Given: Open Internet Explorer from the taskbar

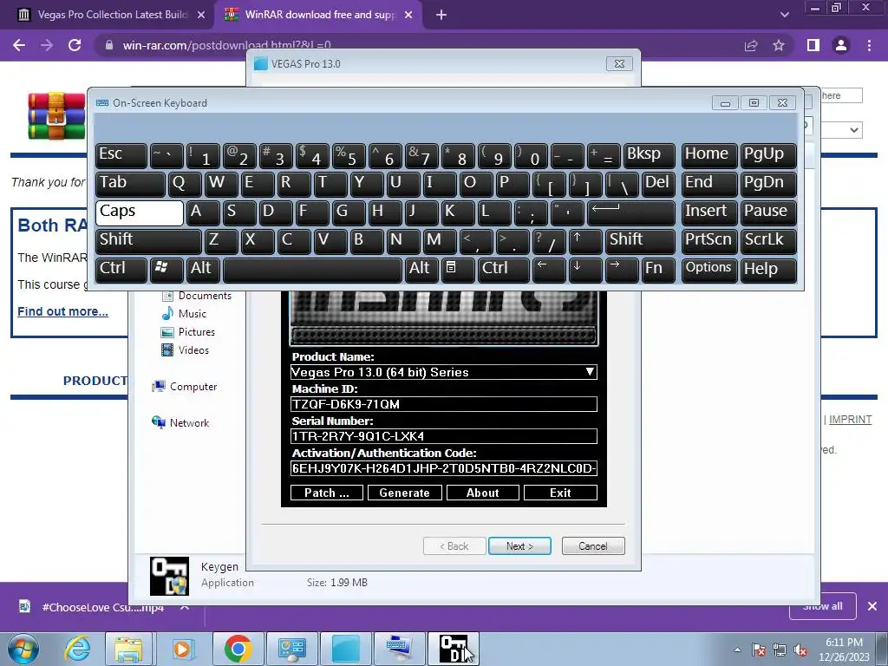Looking at the screenshot, I should pos(77,649).
